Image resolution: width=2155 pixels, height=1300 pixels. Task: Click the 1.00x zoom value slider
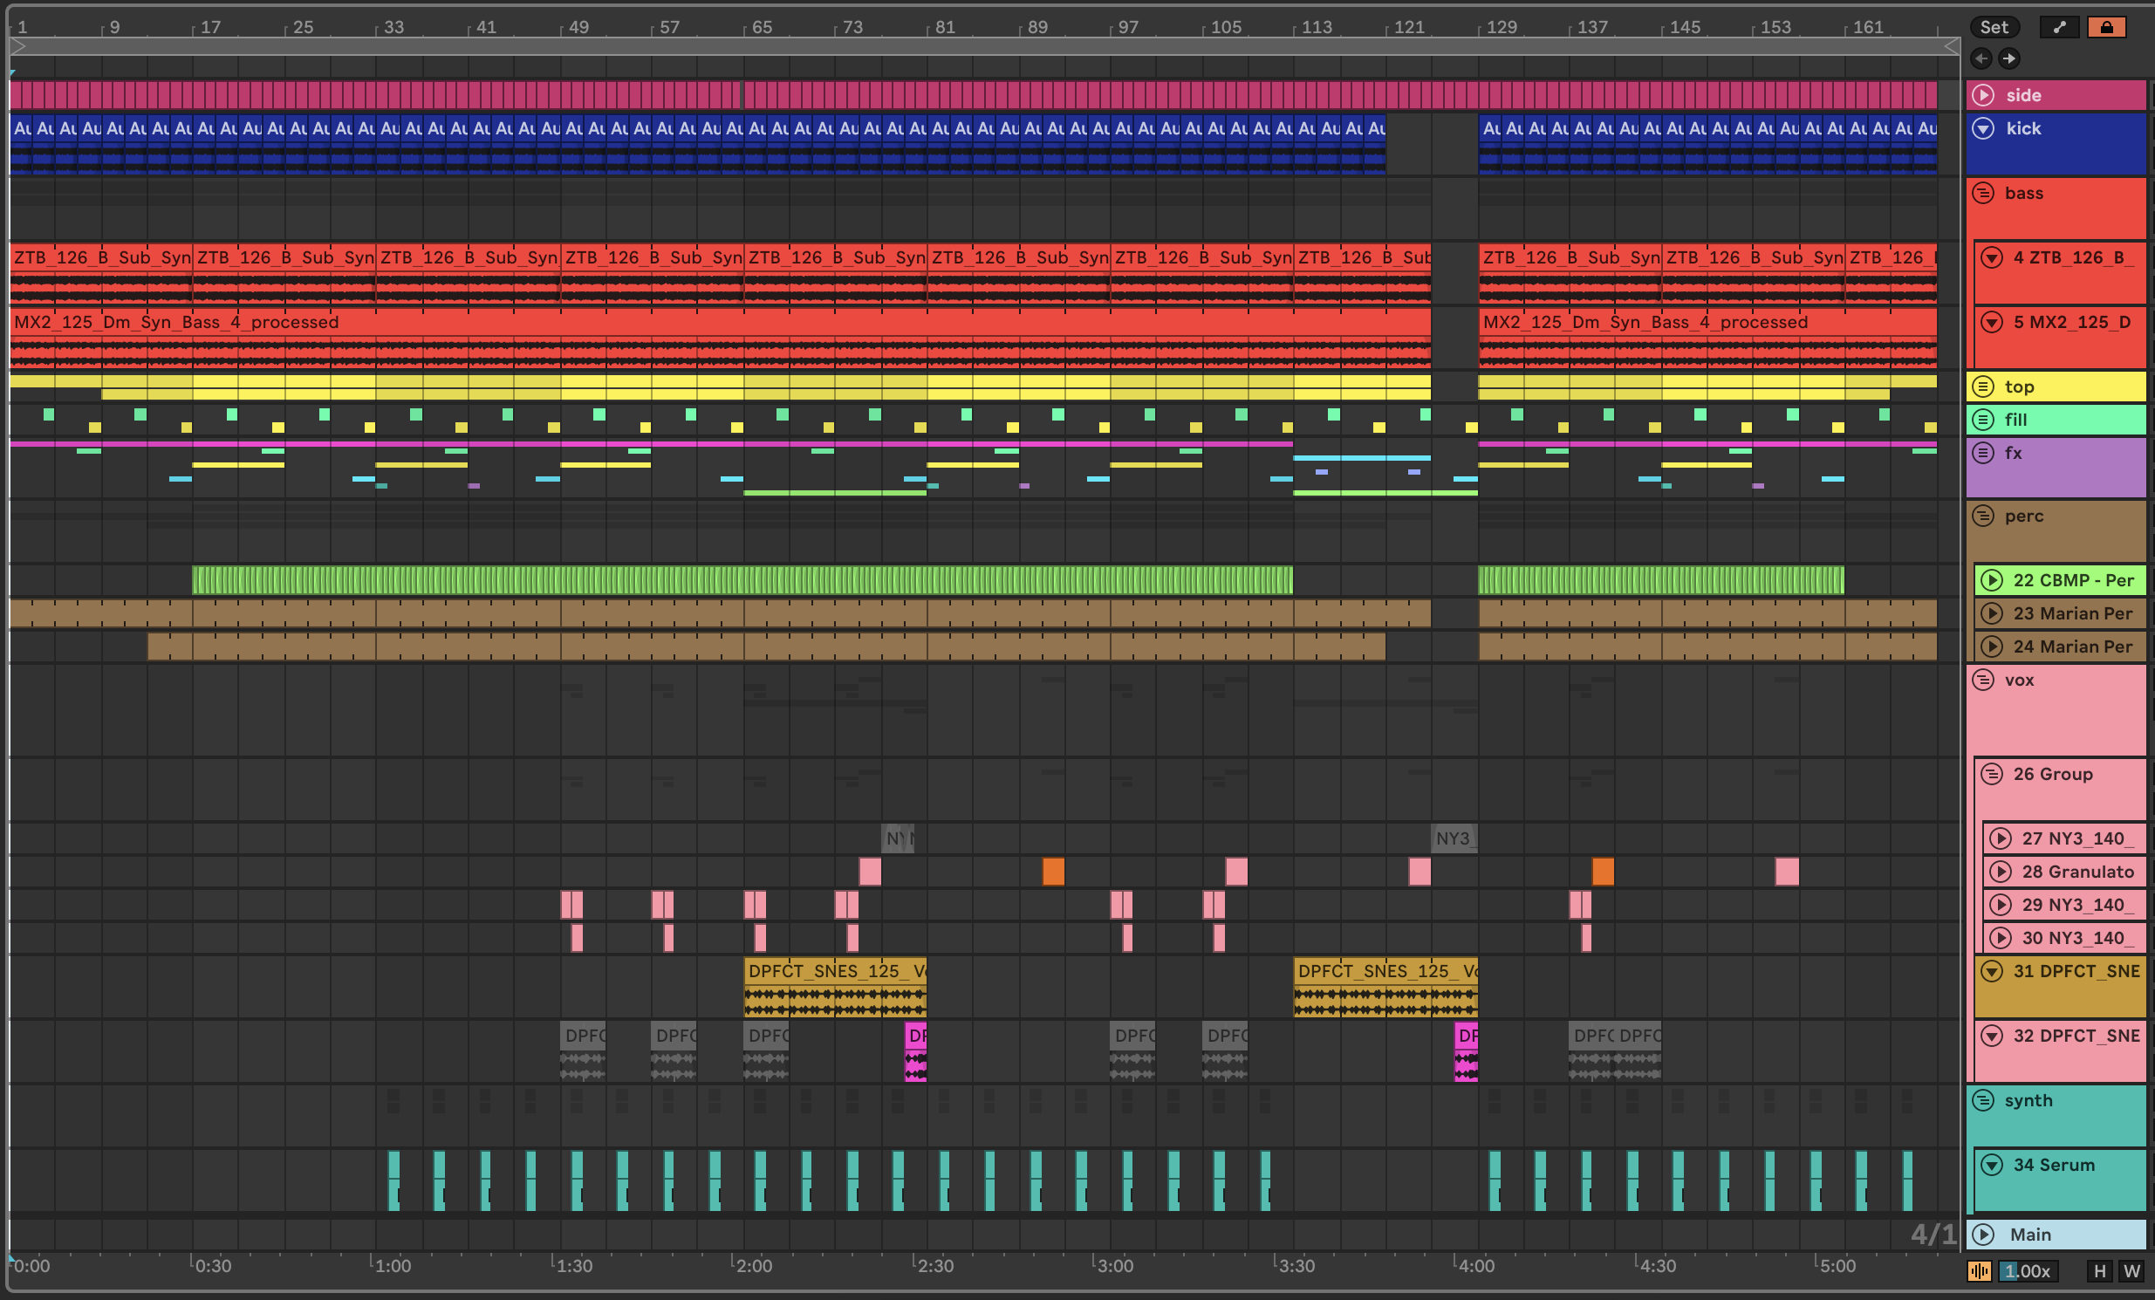2028,1271
